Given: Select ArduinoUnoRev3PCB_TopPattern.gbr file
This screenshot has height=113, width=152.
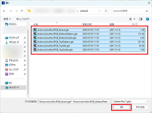Looking at the screenshot, I should tap(89, 42).
